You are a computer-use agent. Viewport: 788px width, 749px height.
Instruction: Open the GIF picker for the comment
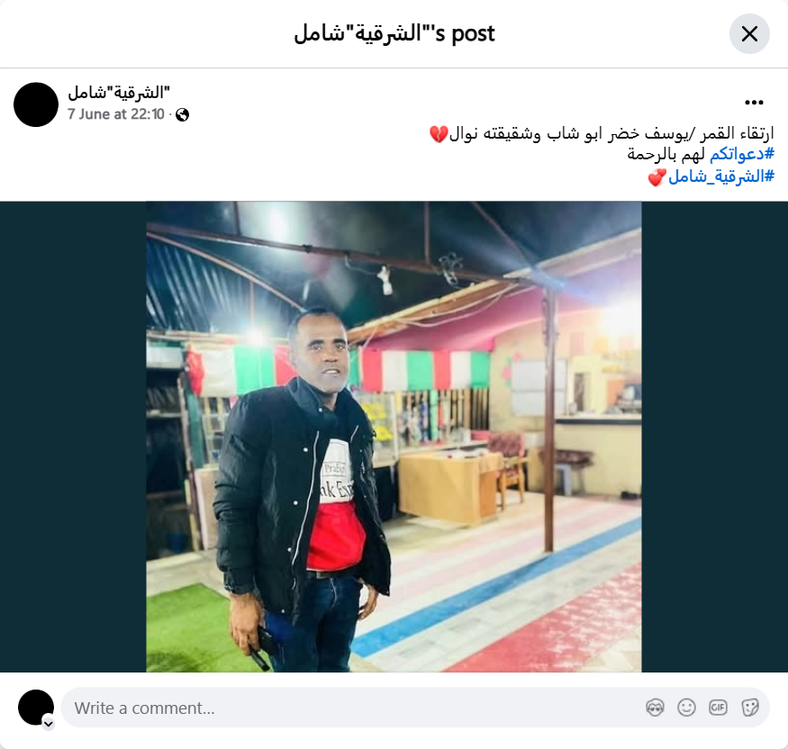718,708
